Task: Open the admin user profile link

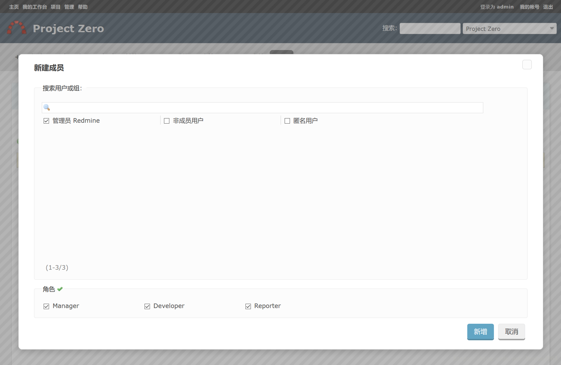Action: click(x=505, y=7)
